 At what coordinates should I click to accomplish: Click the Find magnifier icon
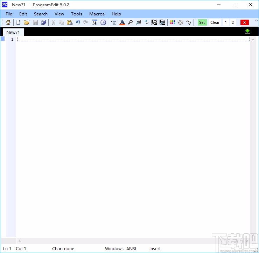point(130,22)
